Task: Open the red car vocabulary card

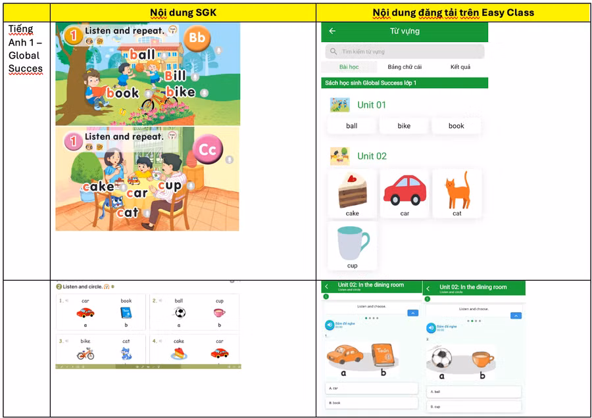Action: pos(405,193)
